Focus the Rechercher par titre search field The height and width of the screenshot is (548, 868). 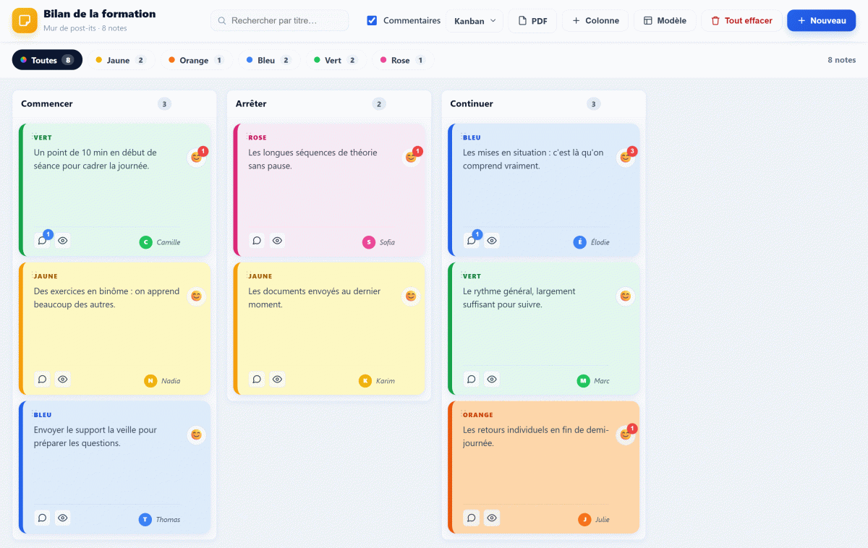coord(280,21)
